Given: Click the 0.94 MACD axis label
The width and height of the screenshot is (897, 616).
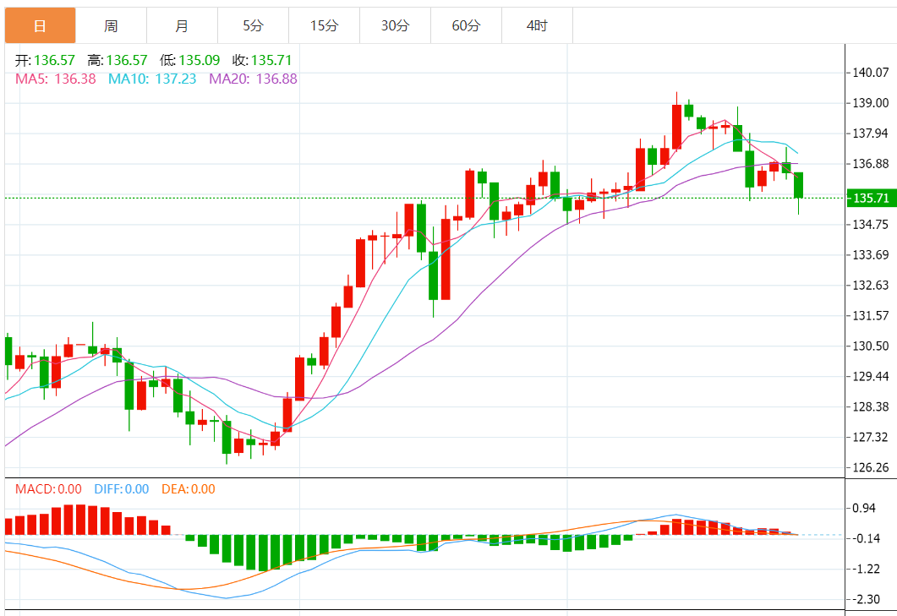Looking at the screenshot, I should point(864,508).
